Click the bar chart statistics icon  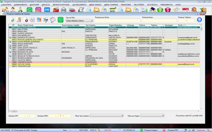145,10
